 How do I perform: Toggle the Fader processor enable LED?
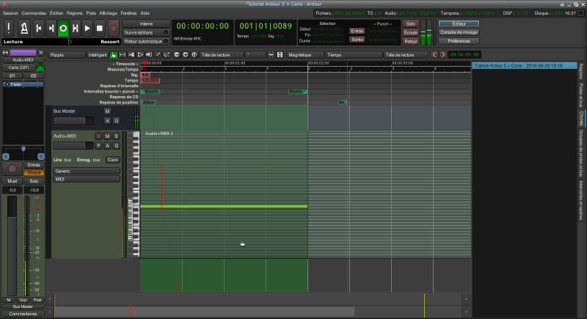[7, 84]
